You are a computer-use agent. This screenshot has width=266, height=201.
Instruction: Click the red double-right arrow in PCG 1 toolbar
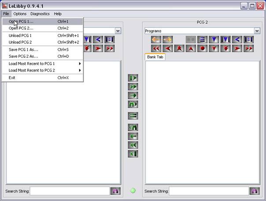[109, 49]
